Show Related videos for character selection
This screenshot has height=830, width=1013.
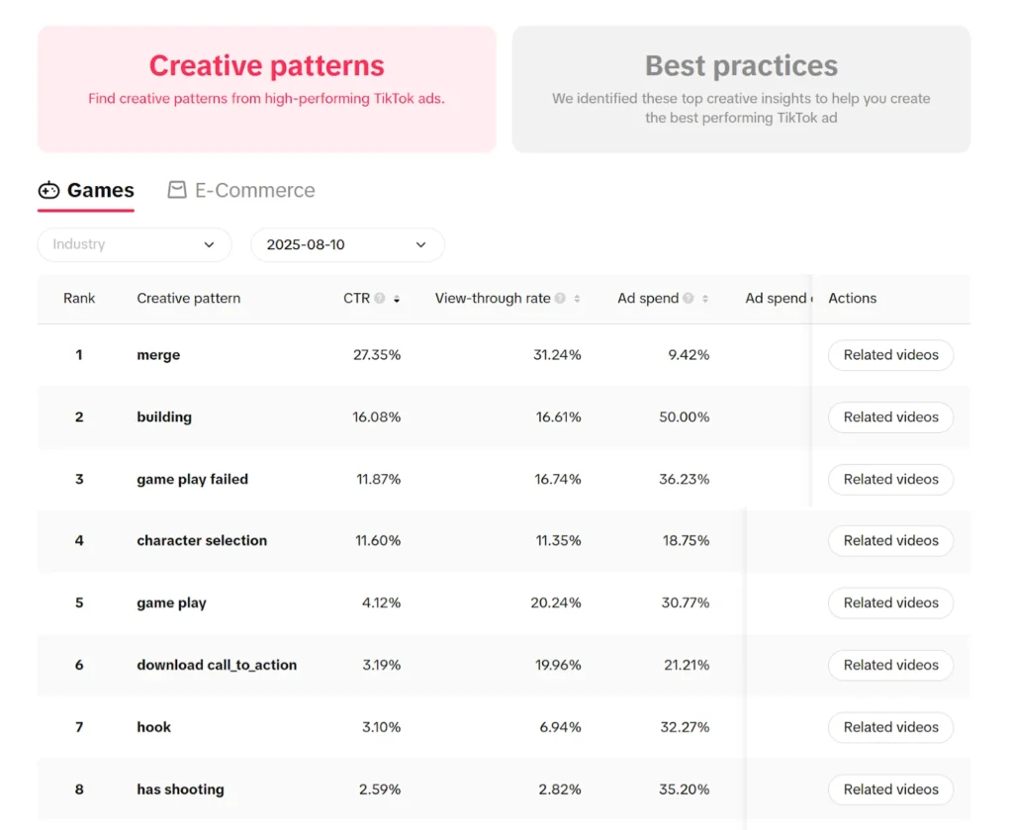[890, 541]
